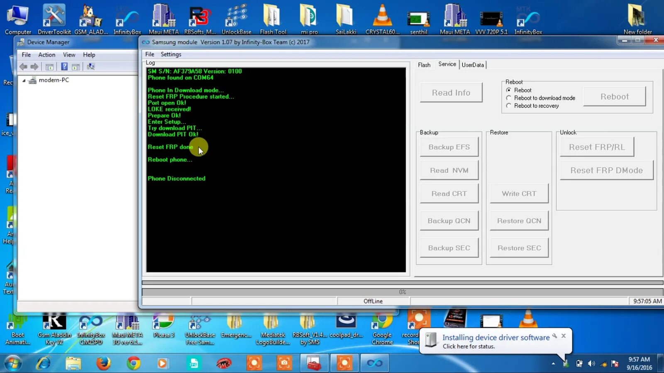Switch to the Flash tab
This screenshot has width=664, height=373.
[424, 65]
